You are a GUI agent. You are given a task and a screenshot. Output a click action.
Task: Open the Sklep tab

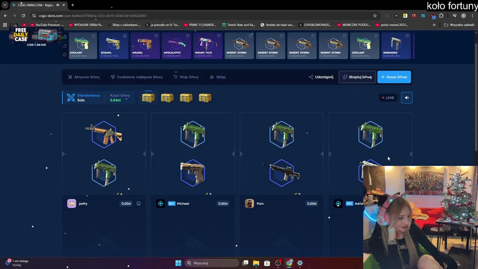[x=218, y=77]
